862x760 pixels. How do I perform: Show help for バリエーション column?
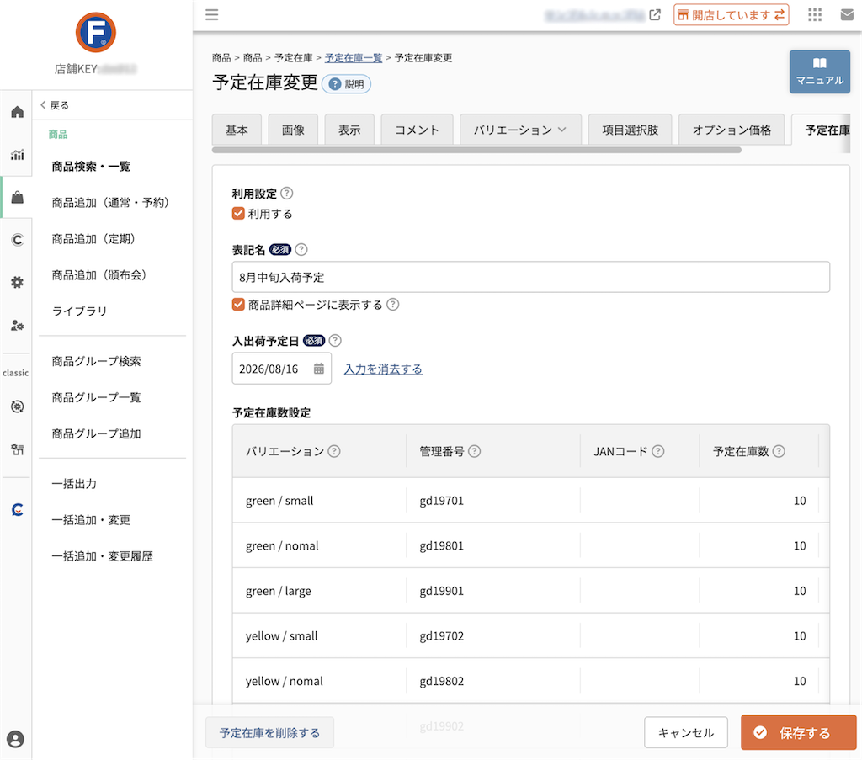pos(334,451)
